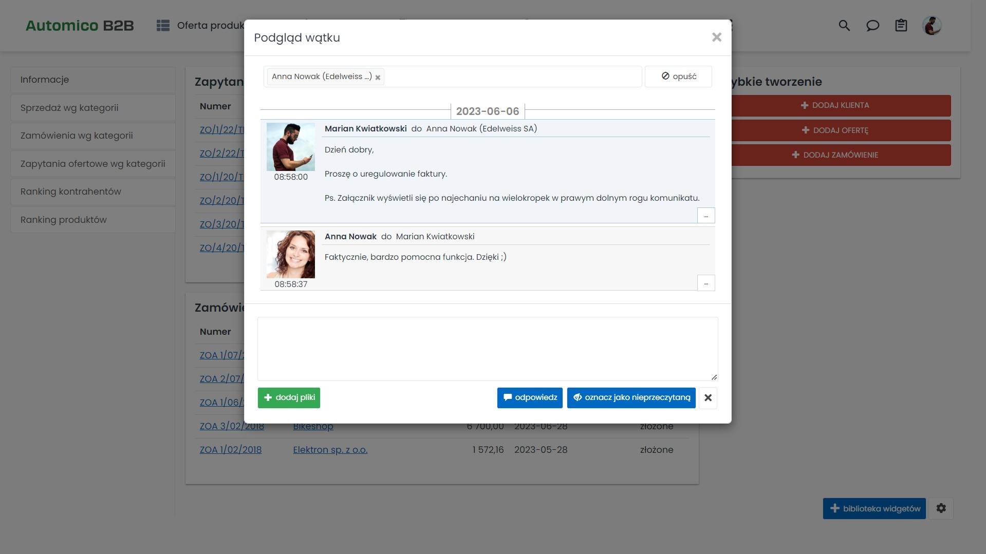The width and height of the screenshot is (986, 554).
Task: Select Ranking kontrahentów in sidebar
Action: point(71,192)
